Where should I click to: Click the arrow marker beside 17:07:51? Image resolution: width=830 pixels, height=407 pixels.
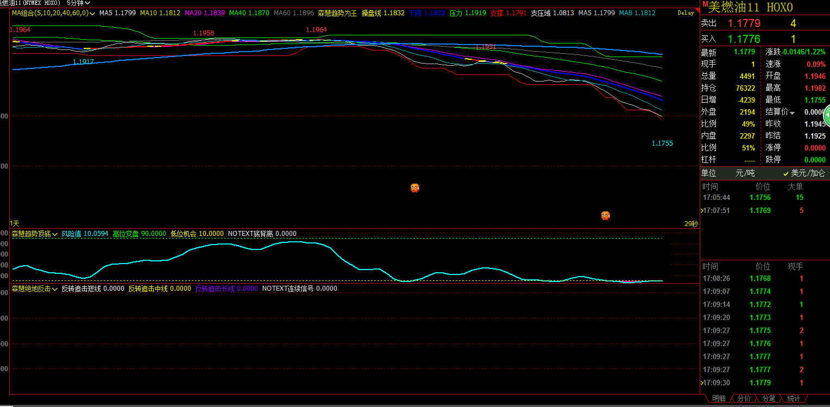click(702, 210)
